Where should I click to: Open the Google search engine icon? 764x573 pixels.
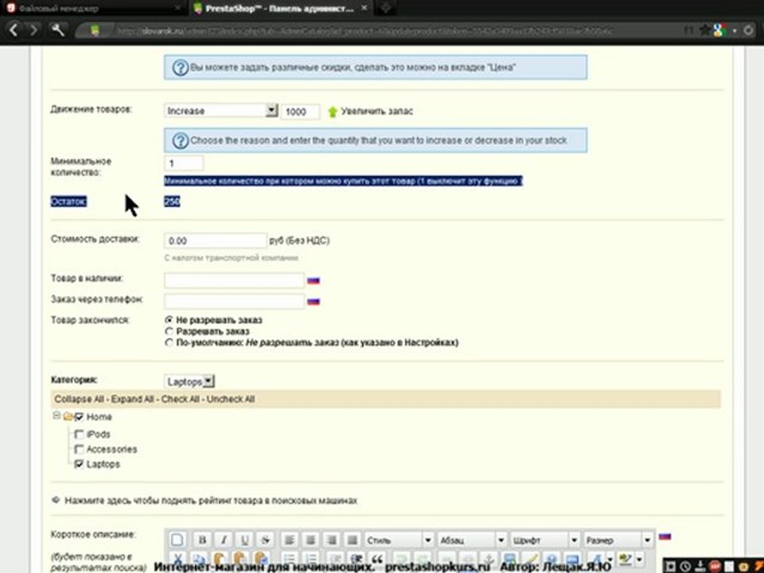719,31
